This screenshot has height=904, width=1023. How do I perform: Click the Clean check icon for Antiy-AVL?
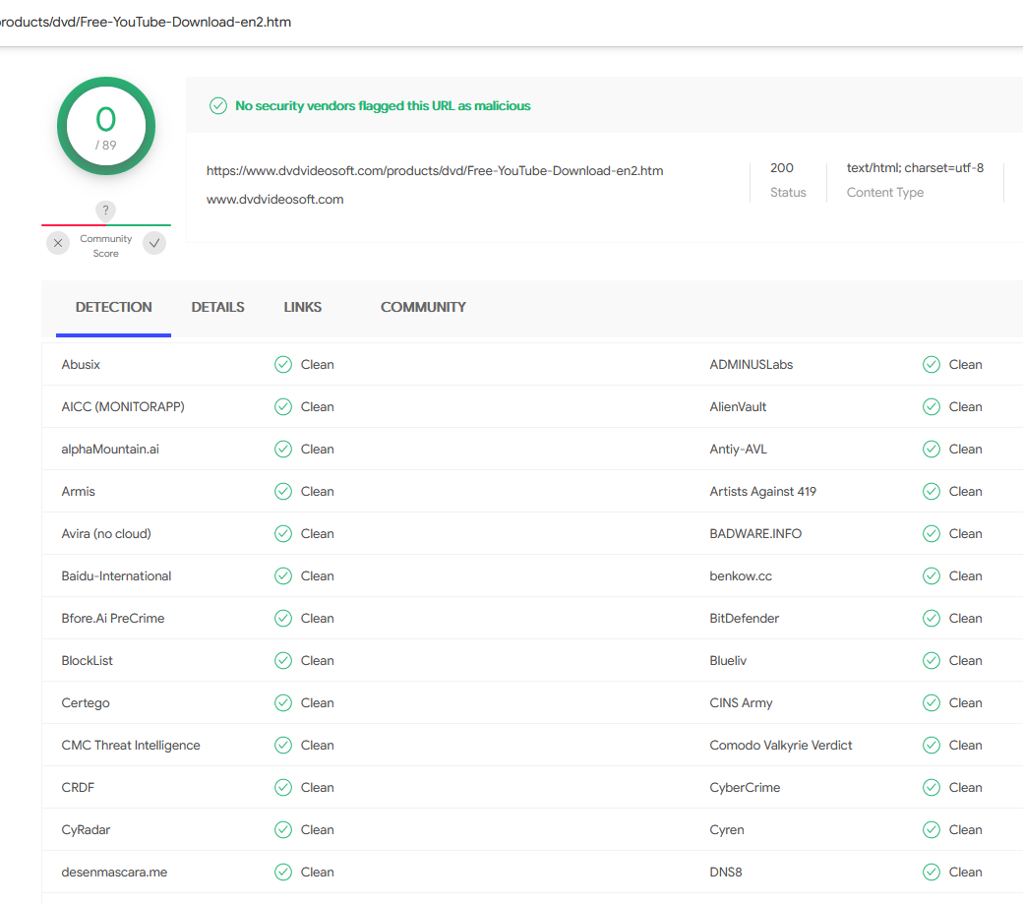coord(932,450)
